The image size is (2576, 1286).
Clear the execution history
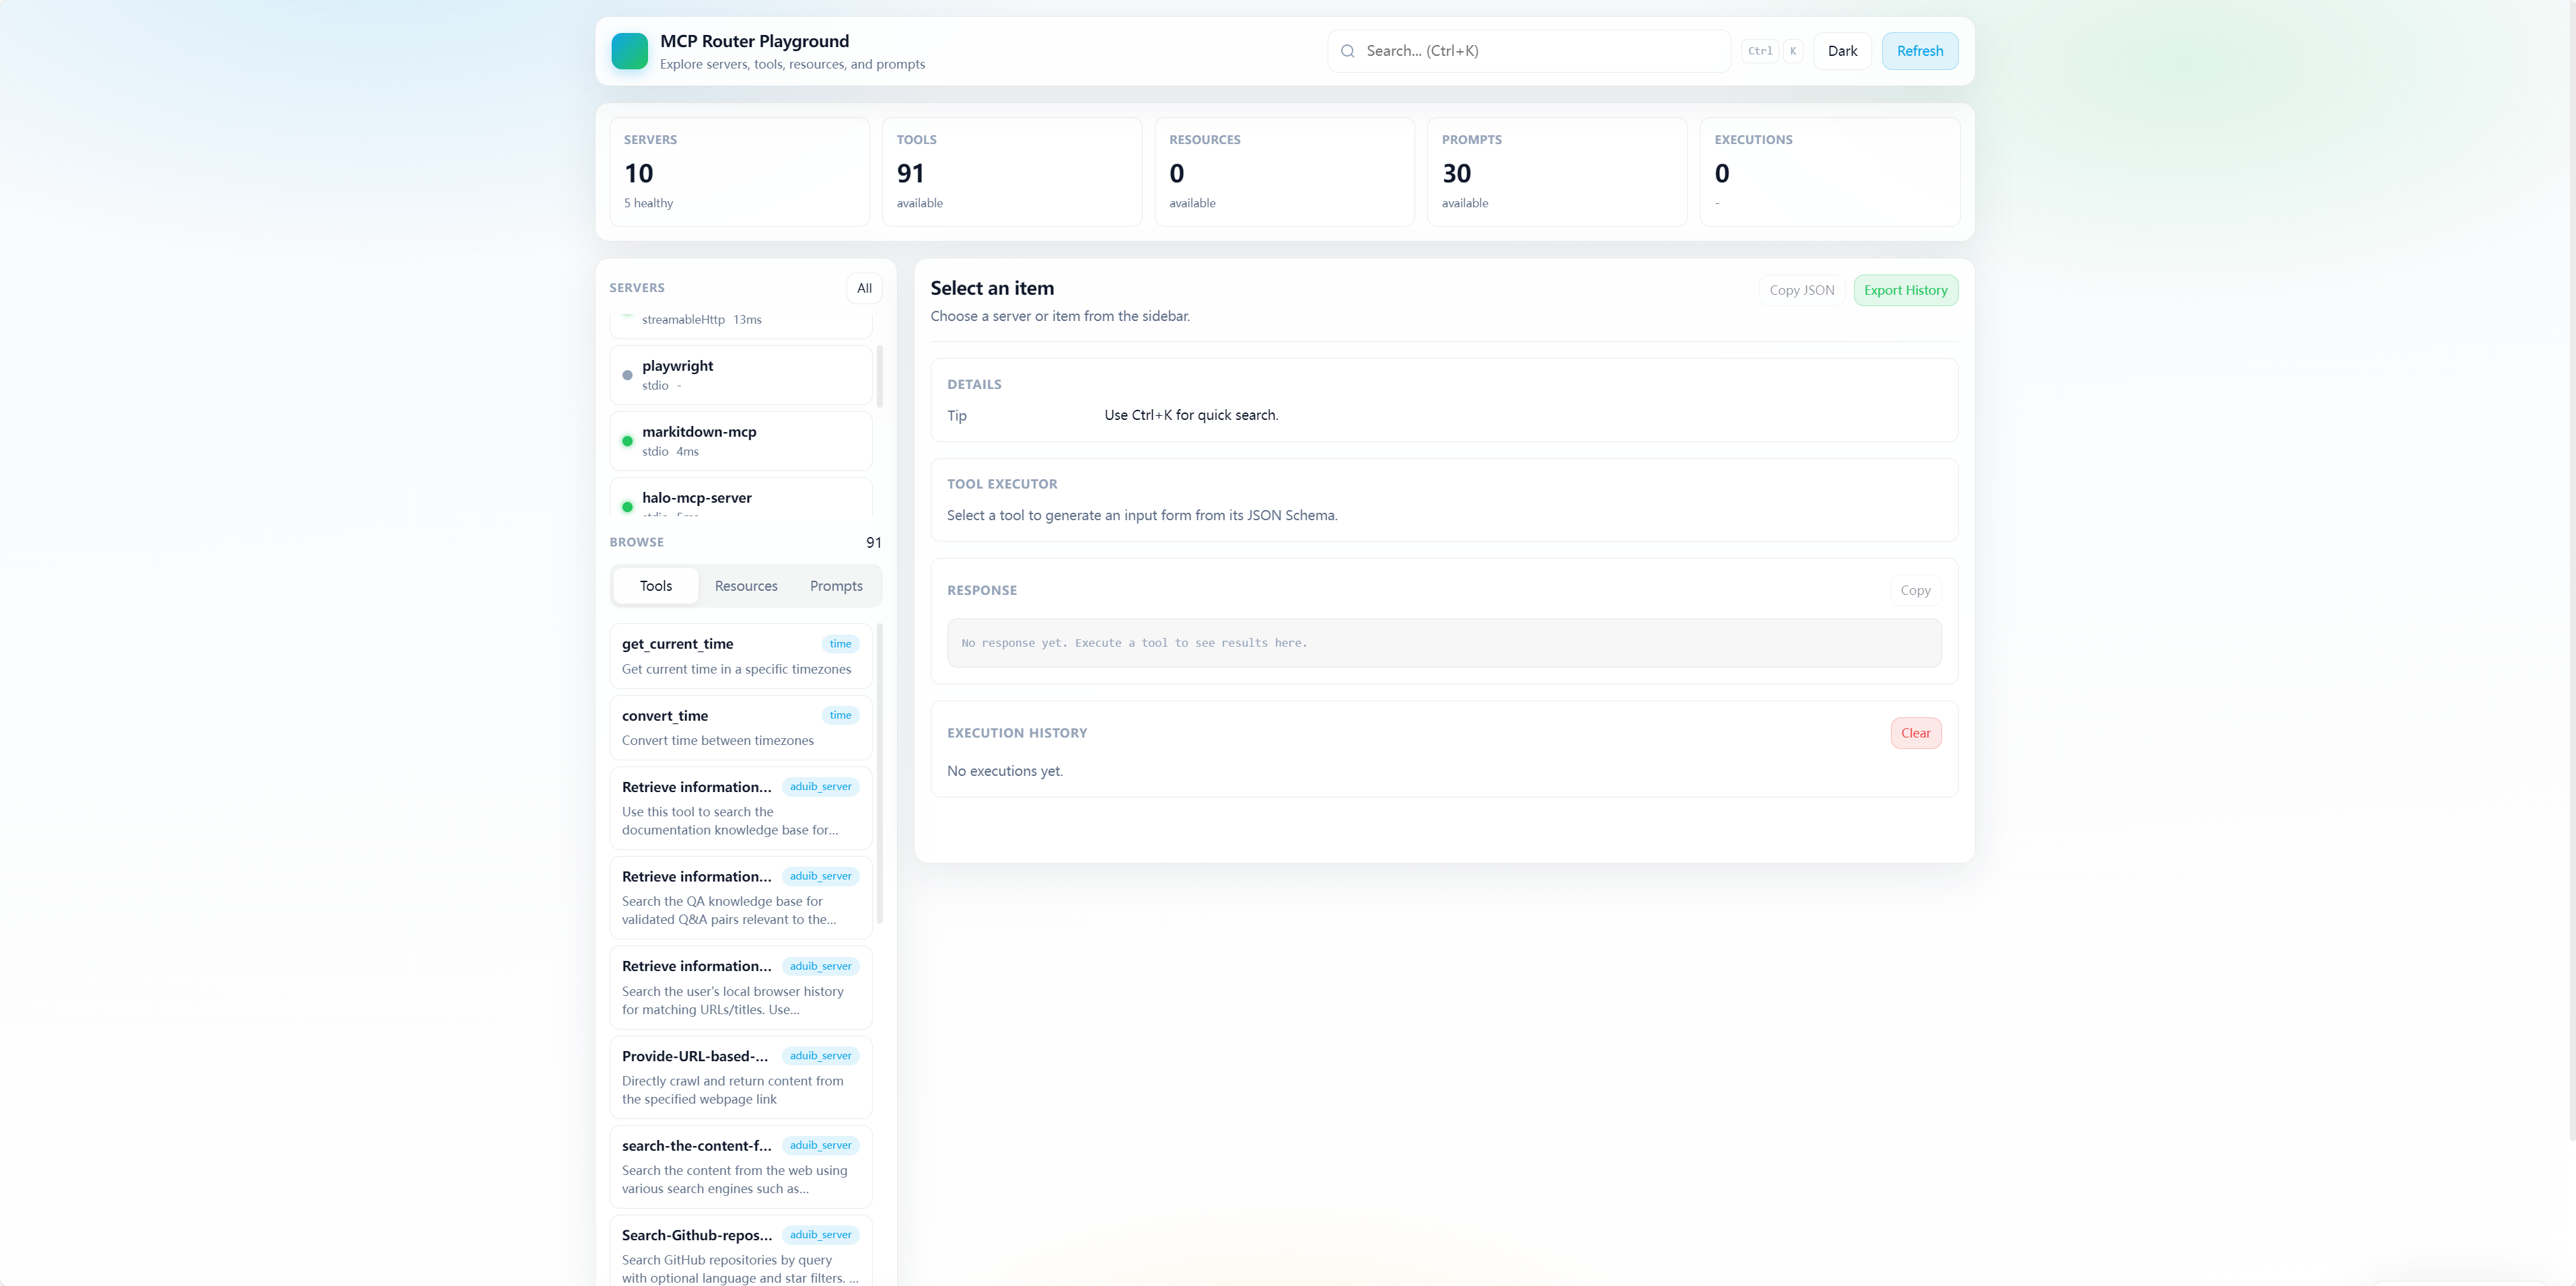click(x=1915, y=733)
